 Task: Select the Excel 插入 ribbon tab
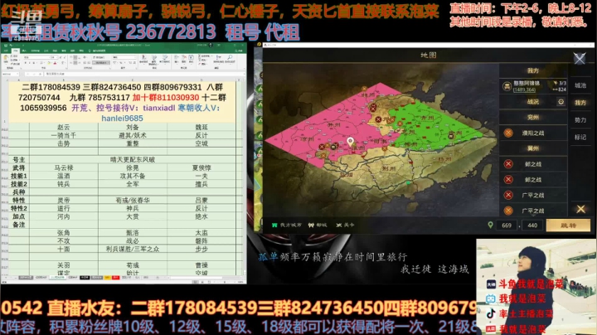point(24,51)
